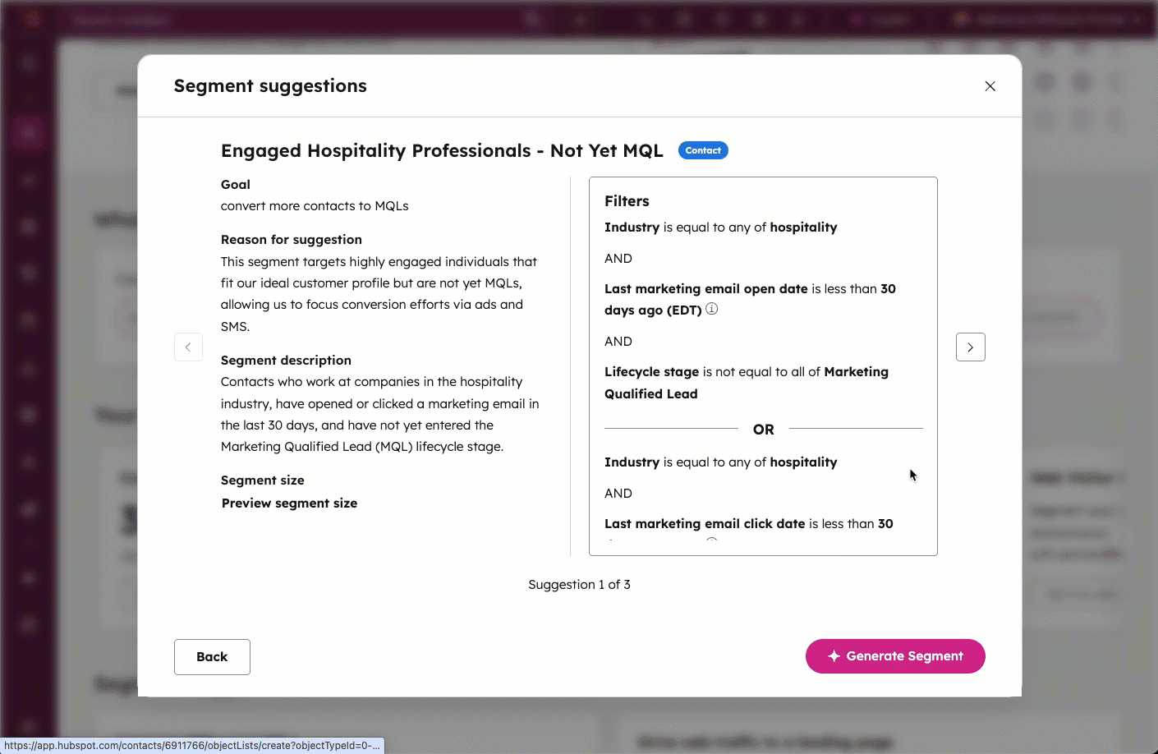The image size is (1158, 754).
Task: Open HubSpot global search magnifier
Action: click(532, 18)
